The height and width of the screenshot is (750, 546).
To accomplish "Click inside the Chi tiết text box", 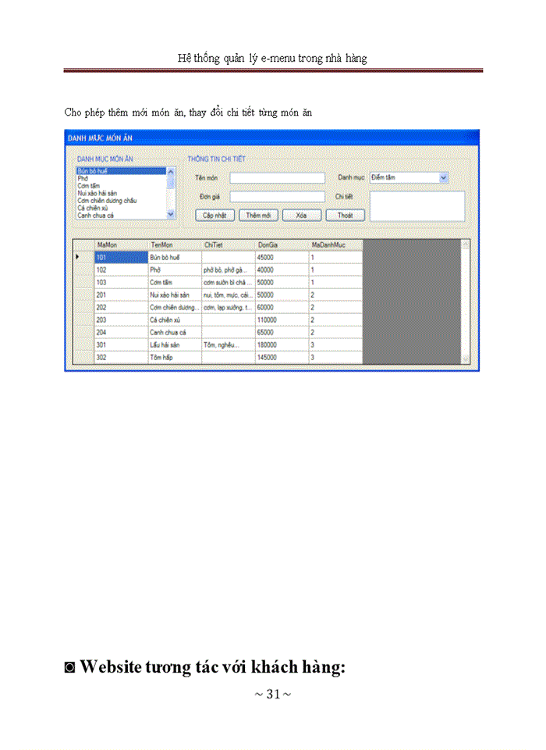I will (x=417, y=206).
